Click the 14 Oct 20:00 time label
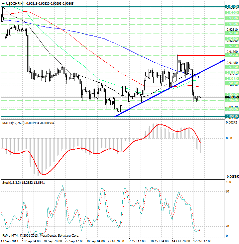The image size is (239, 244). coord(181,241)
